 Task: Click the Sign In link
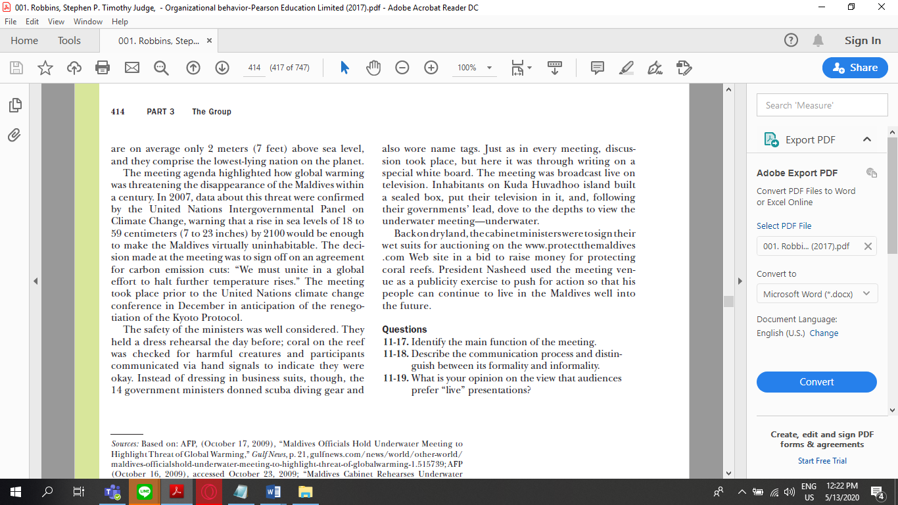point(863,41)
